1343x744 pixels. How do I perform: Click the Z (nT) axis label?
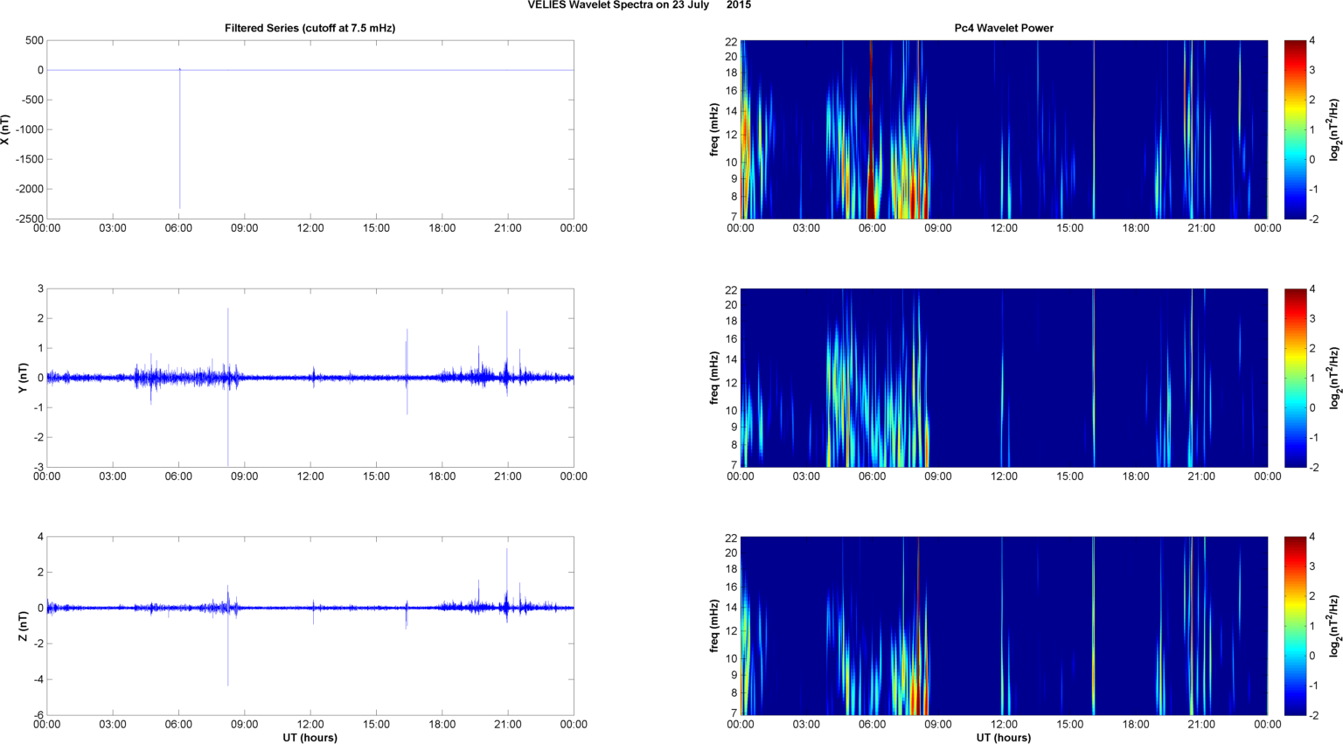(x=24, y=626)
